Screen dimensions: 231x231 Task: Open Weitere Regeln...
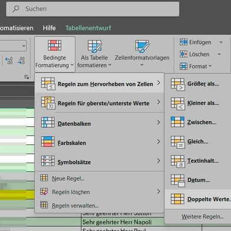click(x=202, y=216)
